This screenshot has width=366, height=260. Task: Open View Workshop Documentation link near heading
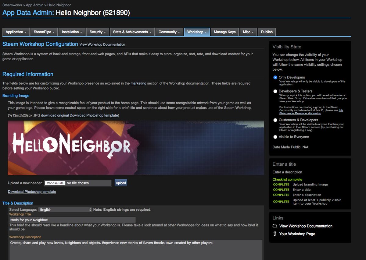[102, 44]
